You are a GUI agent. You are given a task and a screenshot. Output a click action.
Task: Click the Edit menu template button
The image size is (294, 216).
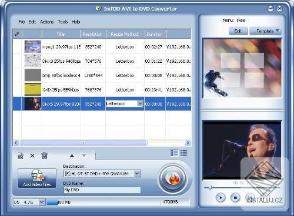[238, 31]
